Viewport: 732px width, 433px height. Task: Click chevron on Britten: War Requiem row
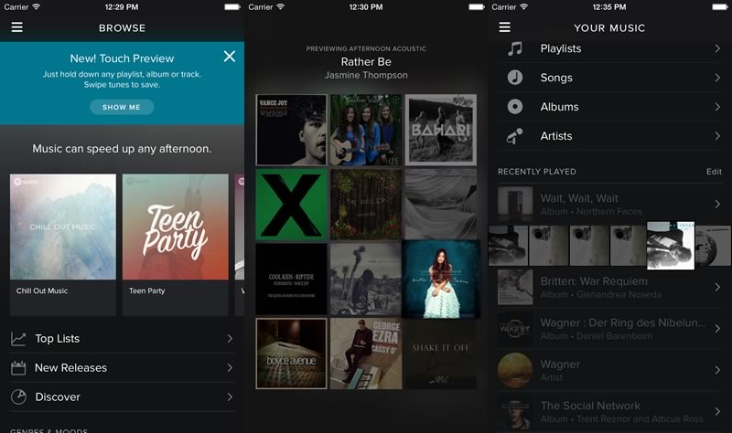[717, 287]
